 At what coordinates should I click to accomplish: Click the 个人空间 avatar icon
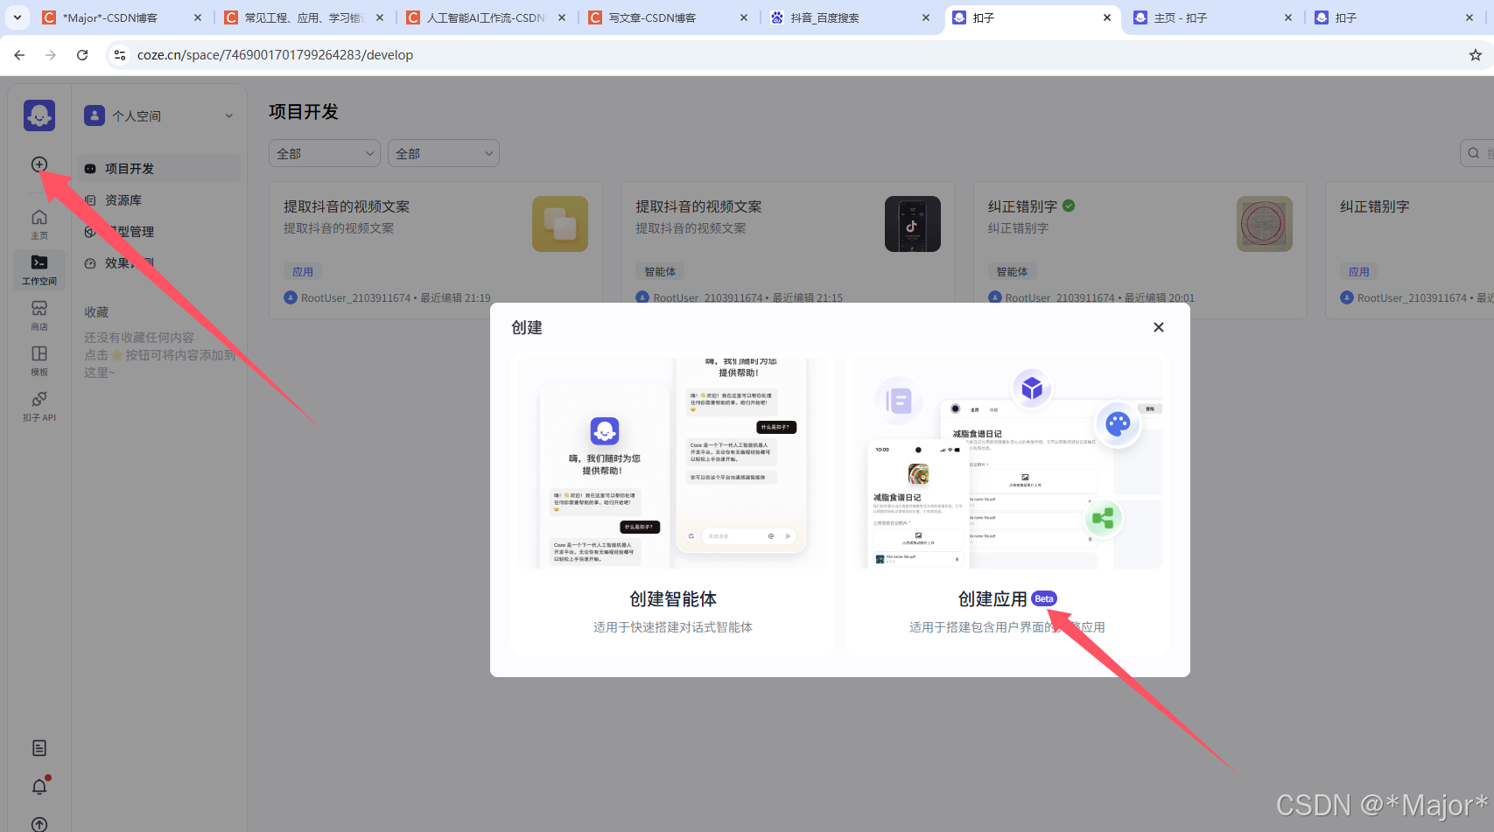coord(95,115)
